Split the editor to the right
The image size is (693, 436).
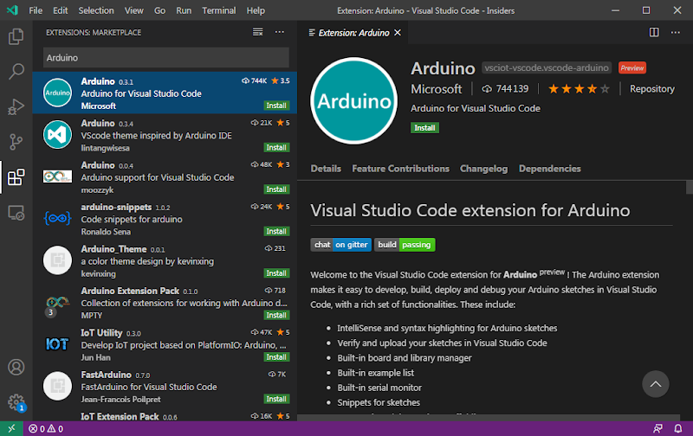coord(654,32)
